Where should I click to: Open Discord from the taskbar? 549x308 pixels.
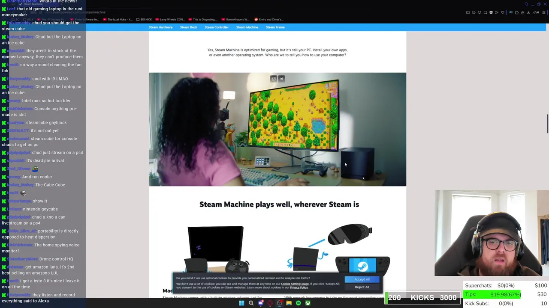click(x=261, y=303)
